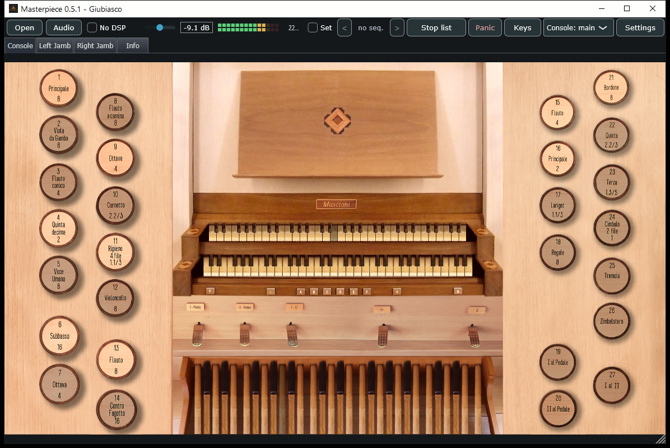This screenshot has width=670, height=448.
Task: Switch to the Info tab
Action: [x=132, y=46]
